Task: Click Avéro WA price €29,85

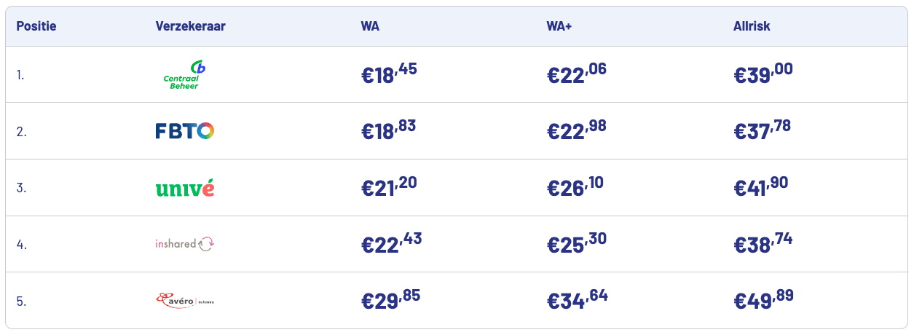Action: 390,300
